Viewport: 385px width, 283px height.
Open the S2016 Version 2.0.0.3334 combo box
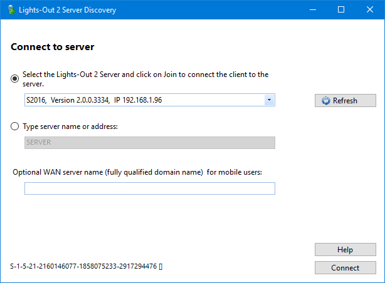144,100
